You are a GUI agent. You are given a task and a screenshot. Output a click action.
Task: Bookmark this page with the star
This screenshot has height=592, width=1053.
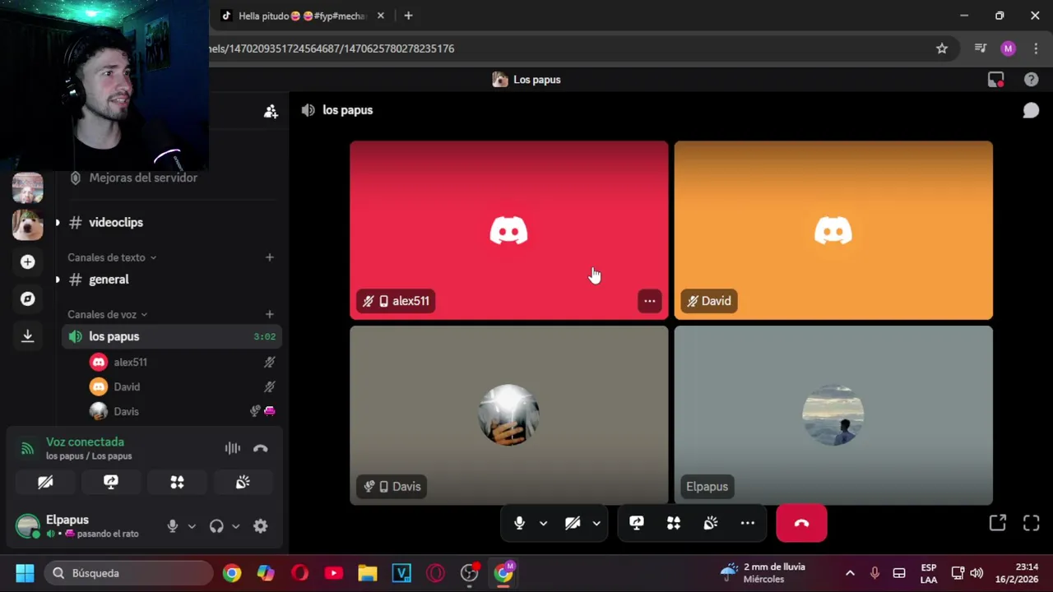pyautogui.click(x=942, y=49)
